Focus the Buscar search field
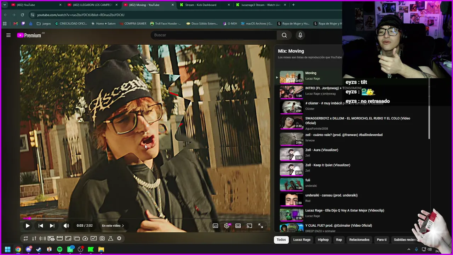The width and height of the screenshot is (453, 255). (214, 35)
